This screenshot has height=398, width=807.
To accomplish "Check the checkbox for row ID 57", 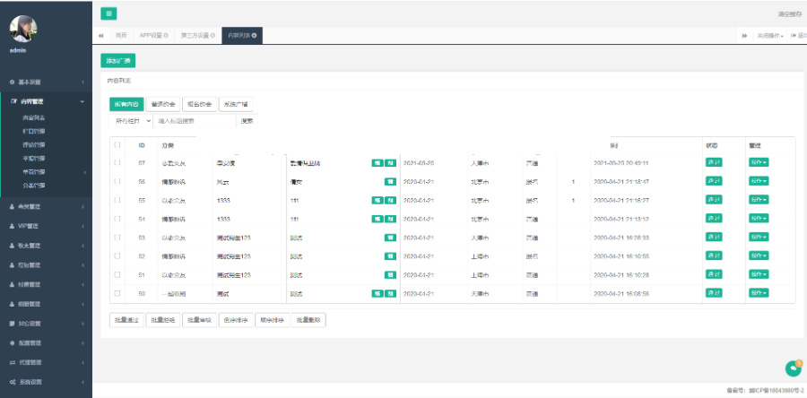I will point(117,162).
